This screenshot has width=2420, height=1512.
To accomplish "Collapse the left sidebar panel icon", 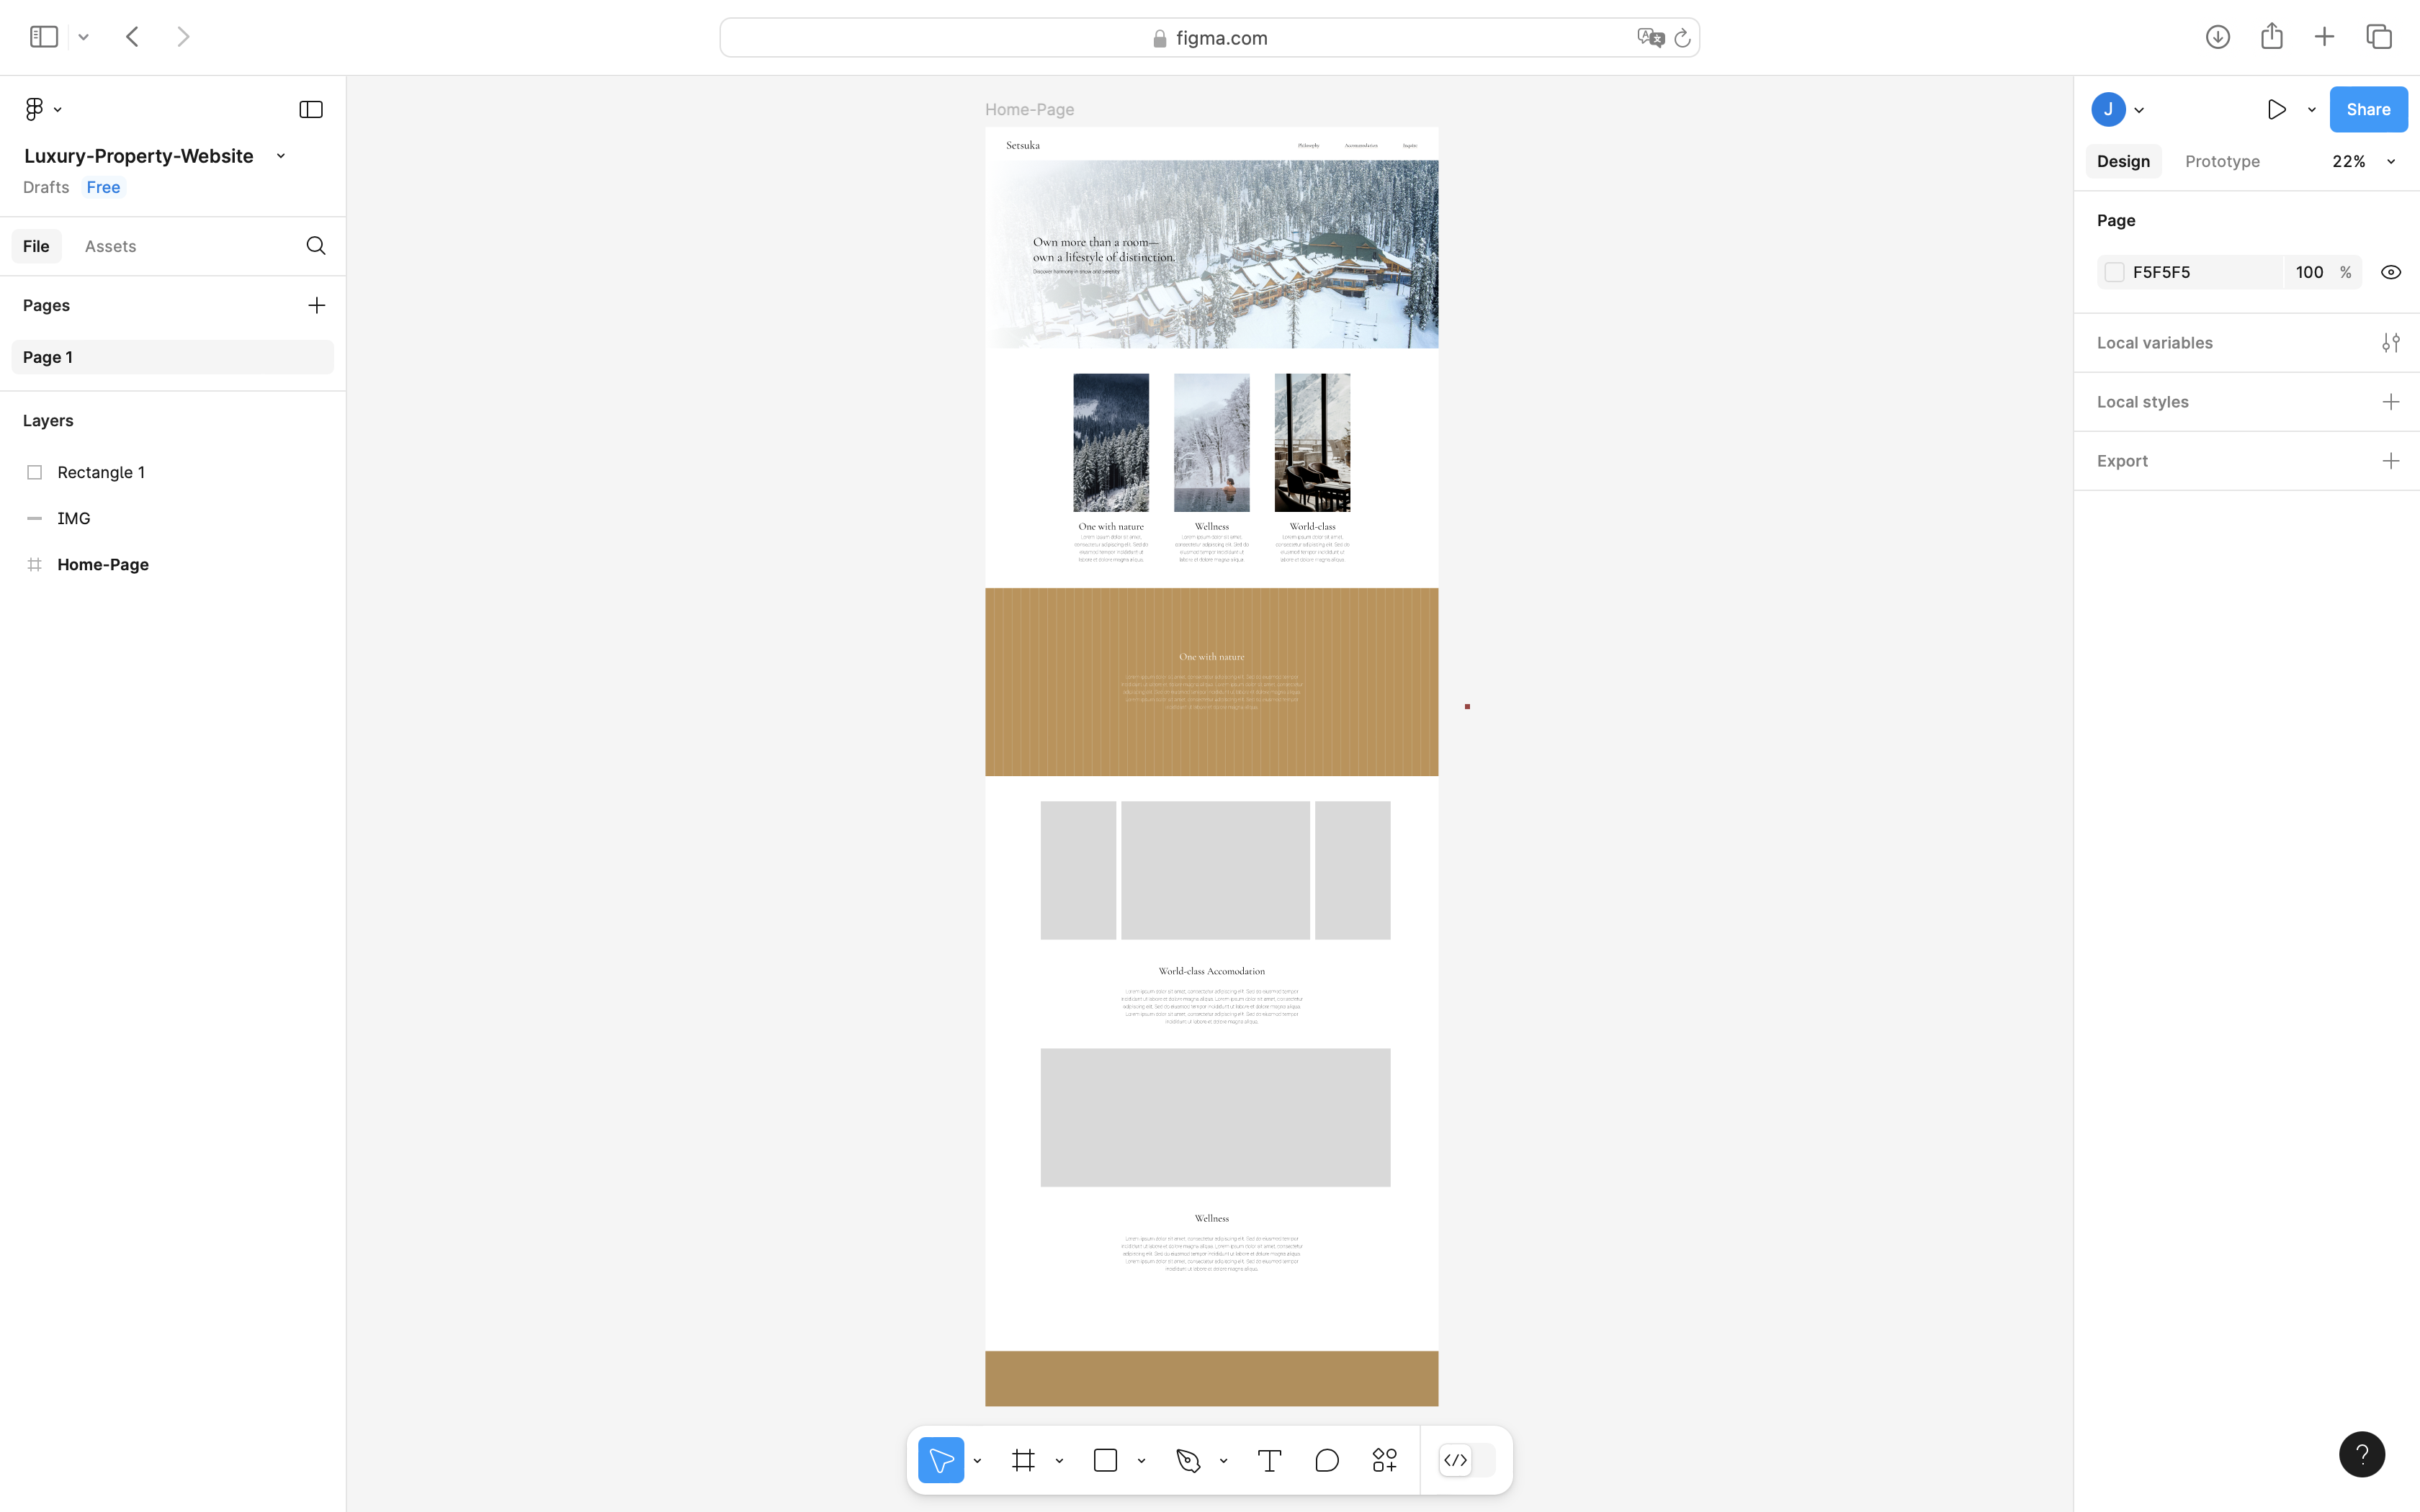I will pos(311,110).
